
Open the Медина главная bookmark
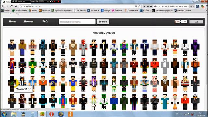click(x=183, y=10)
